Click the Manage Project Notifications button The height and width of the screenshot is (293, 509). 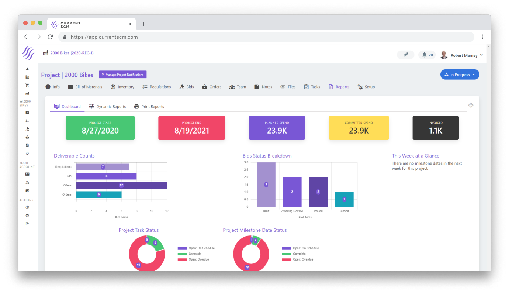122,74
